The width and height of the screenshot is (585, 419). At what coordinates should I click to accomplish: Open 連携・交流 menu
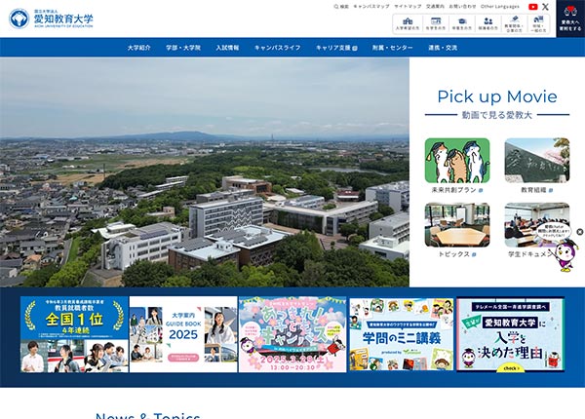pos(443,48)
